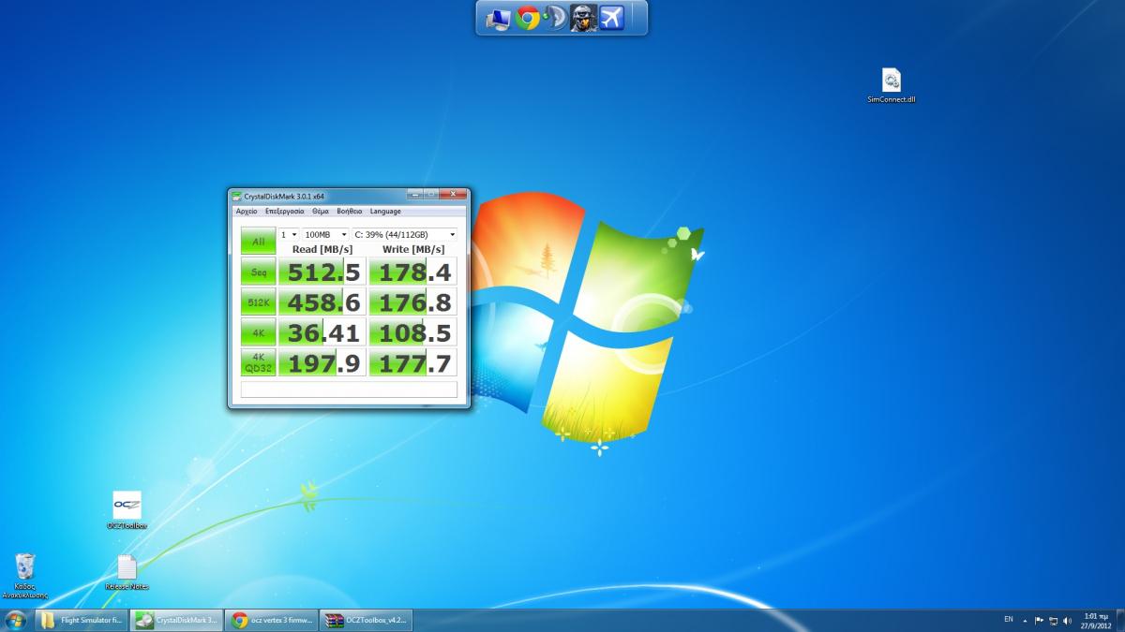
Task: Run all benchmarks with the All button
Action: point(258,241)
